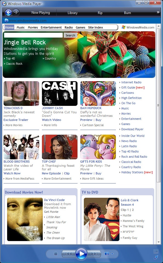Click the Stop button
Image resolution: width=163 pixels, height=263 pixels.
56,254
